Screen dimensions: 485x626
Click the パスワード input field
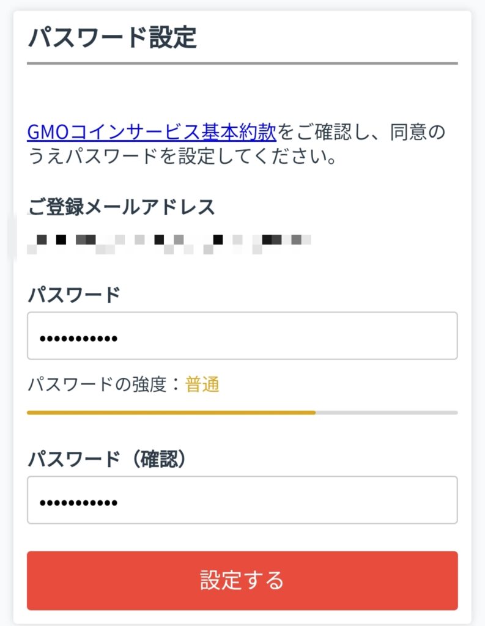(242, 335)
